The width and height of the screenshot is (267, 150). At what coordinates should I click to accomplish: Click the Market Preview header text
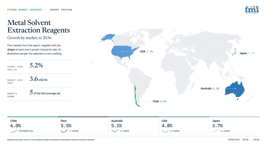[61, 10]
